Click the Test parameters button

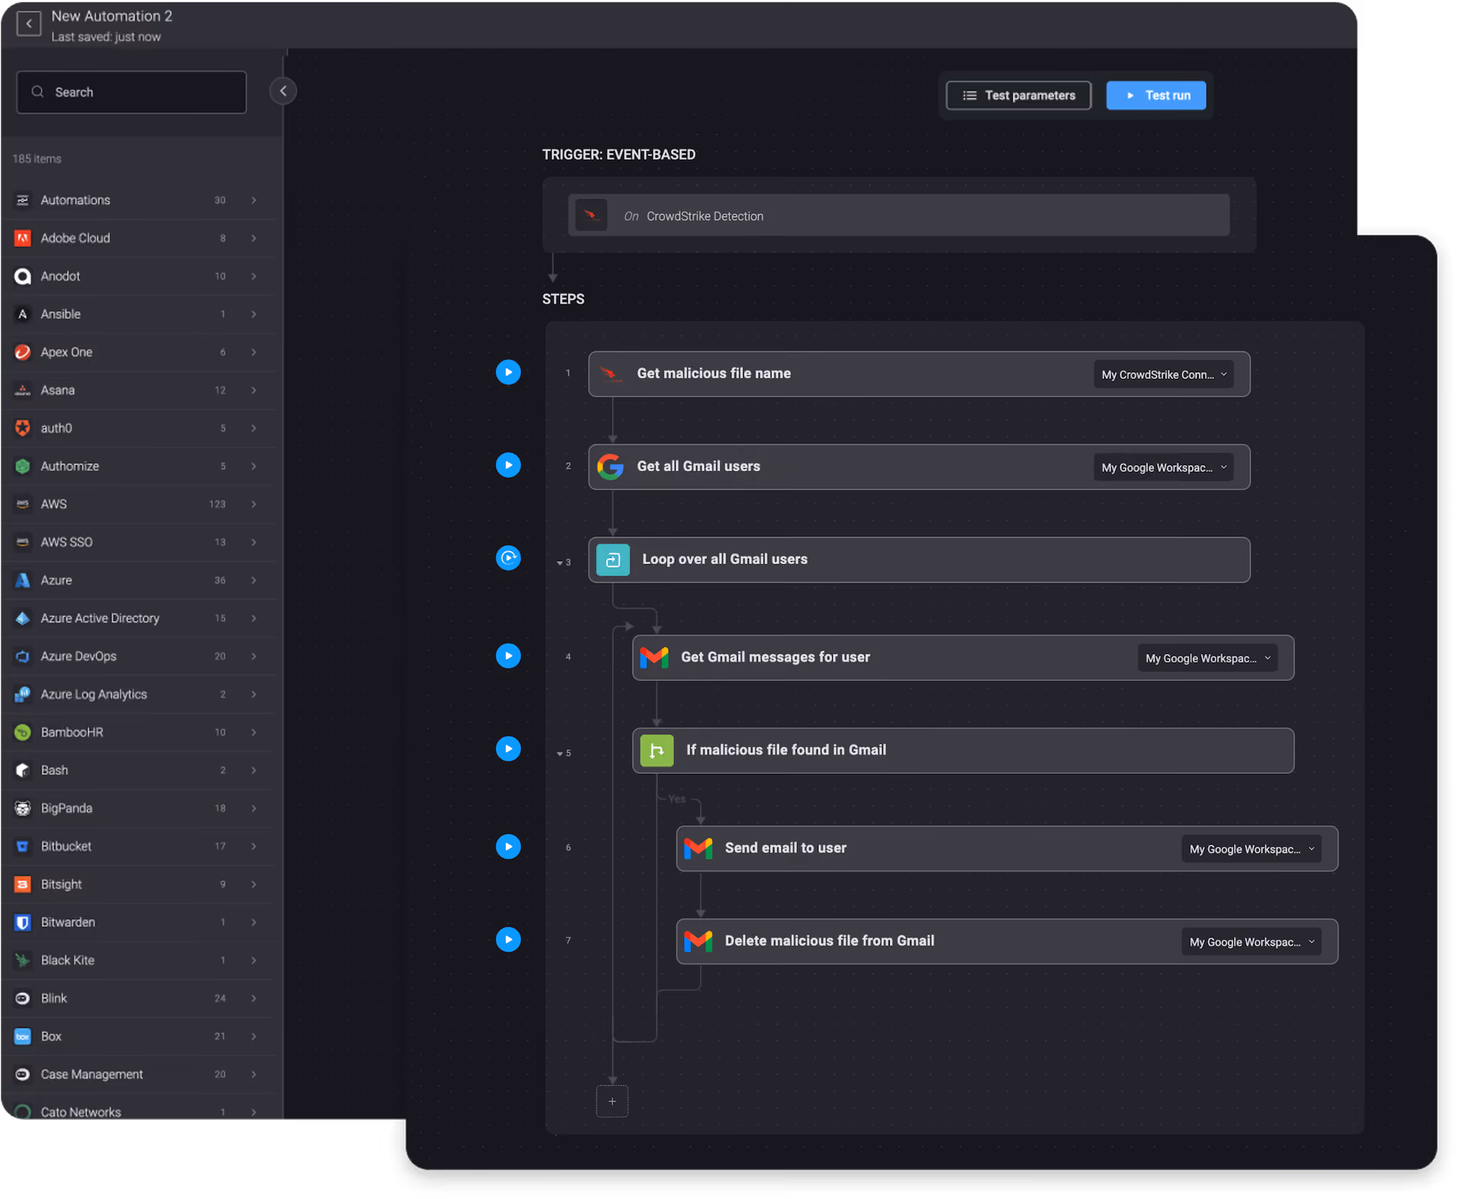point(1018,95)
